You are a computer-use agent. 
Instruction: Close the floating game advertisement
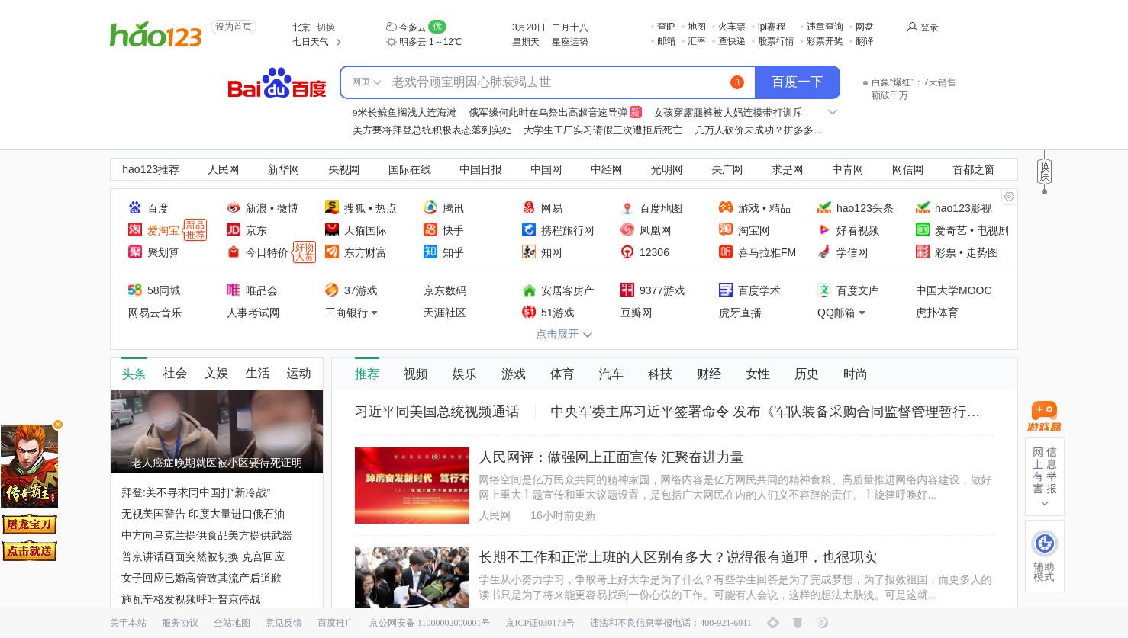[x=58, y=425]
